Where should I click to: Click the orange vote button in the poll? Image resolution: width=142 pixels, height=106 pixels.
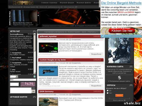coord(119,96)
